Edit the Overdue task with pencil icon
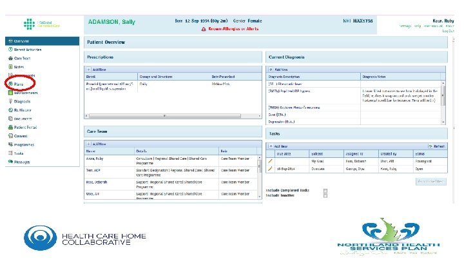This screenshot has width=464, height=261. [x=270, y=169]
